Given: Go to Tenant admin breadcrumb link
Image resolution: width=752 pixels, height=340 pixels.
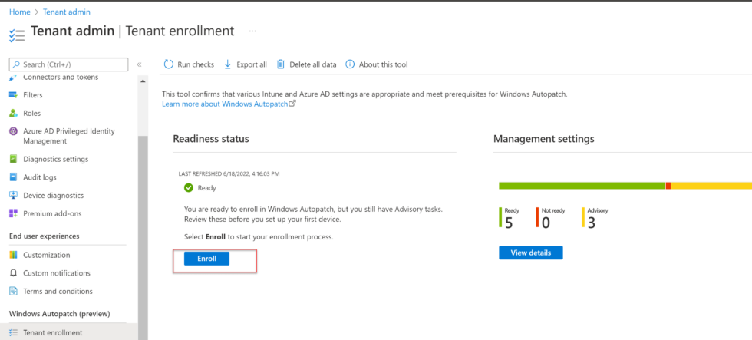Looking at the screenshot, I should 67,12.
